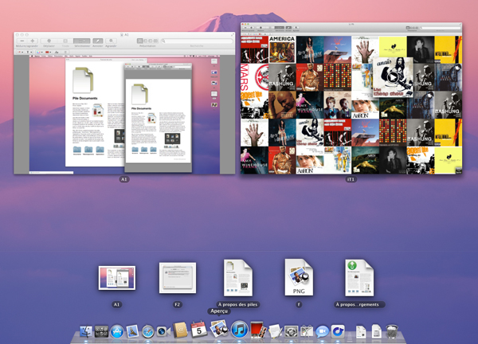
Task: Choose fourth Présentation view button in A1
Action: pyautogui.click(x=155, y=41)
